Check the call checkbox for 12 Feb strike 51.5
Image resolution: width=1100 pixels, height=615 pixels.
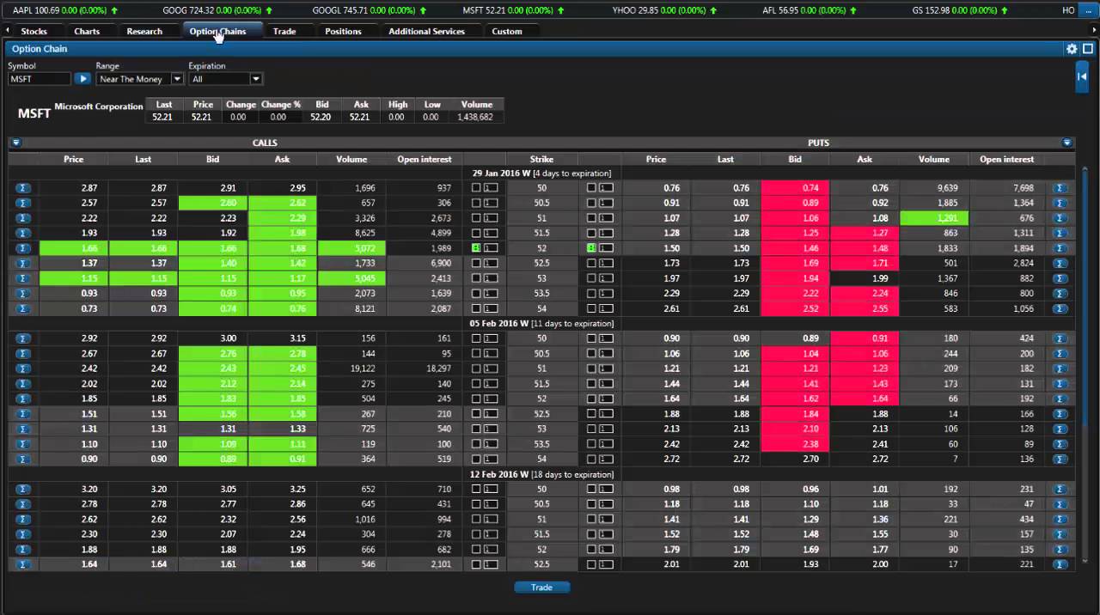[x=476, y=534]
